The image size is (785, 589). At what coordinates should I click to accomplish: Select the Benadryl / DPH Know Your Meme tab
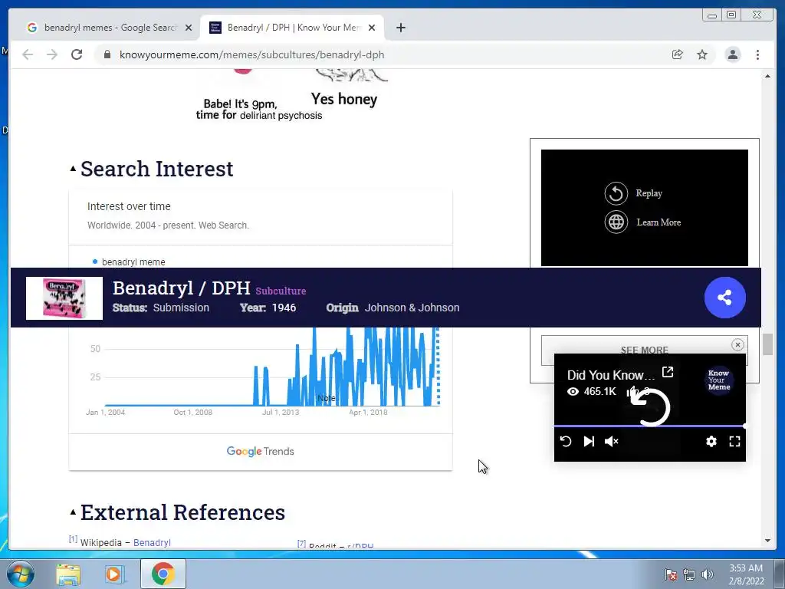[292, 28]
